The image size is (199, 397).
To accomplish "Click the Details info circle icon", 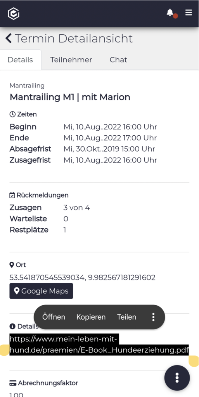I will coord(12,326).
